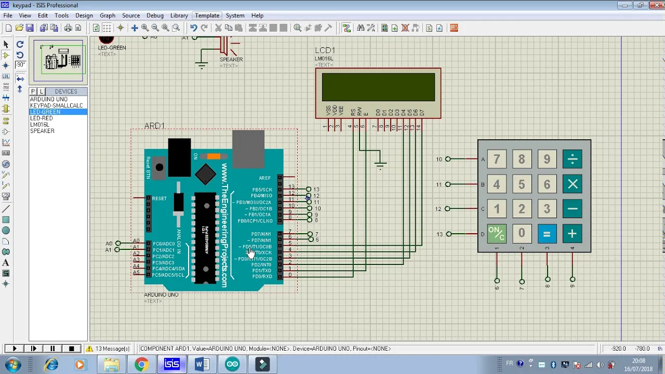Launch ARES PCB layout icon

(x=454, y=28)
